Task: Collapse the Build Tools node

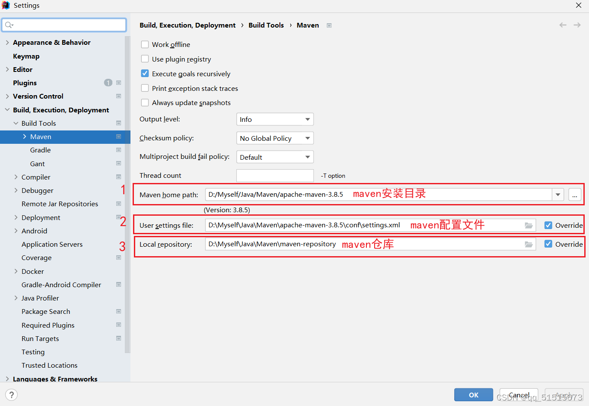Action: point(16,123)
